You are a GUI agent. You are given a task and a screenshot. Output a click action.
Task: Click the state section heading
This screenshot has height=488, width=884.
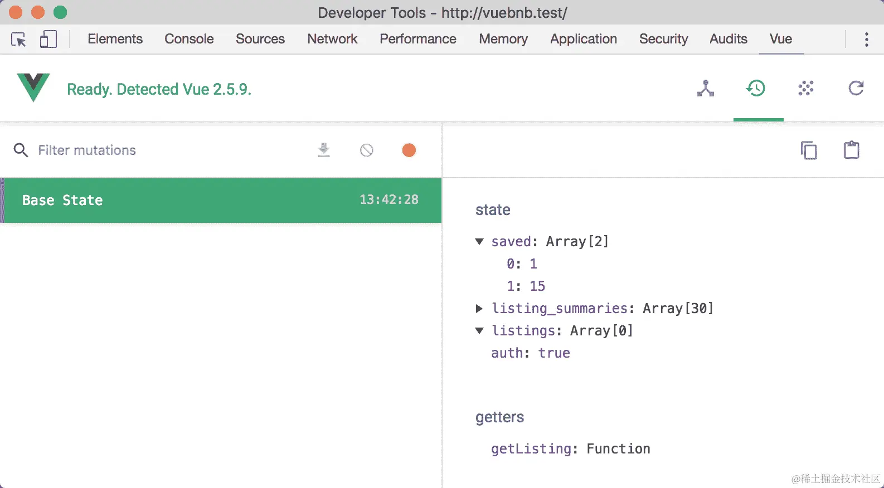(493, 210)
